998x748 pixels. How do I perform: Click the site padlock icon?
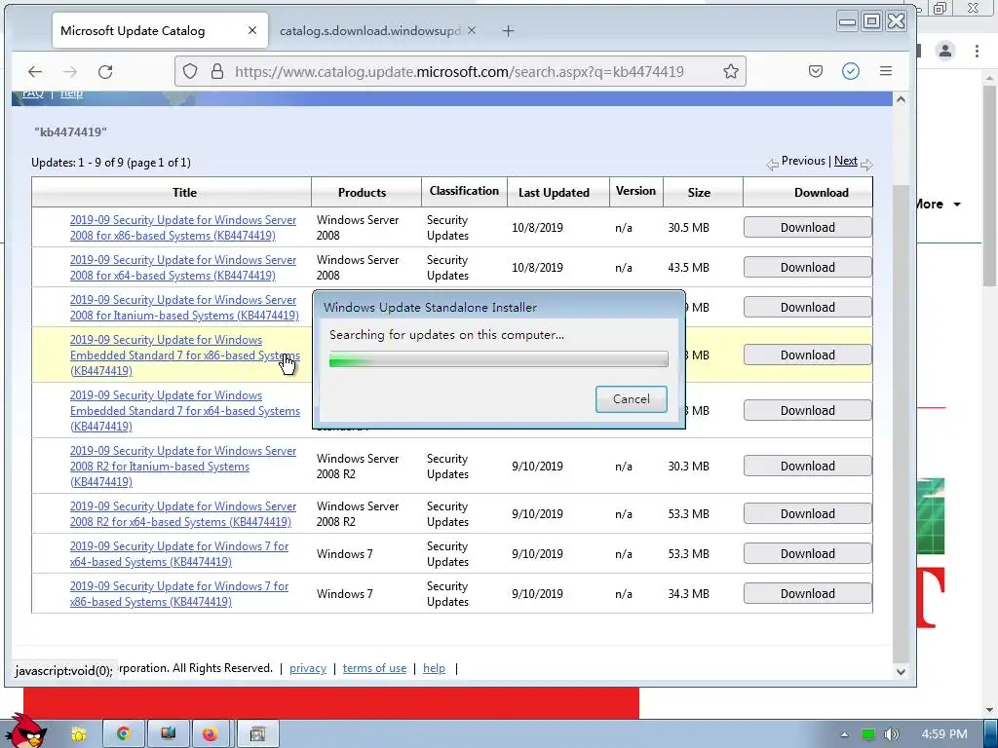click(217, 71)
